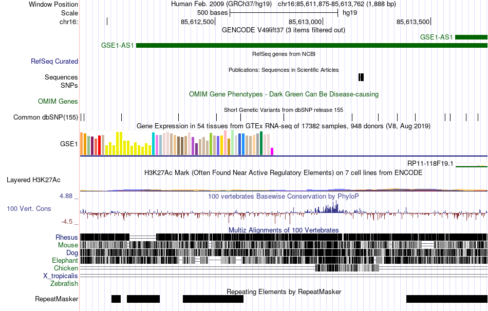The width and height of the screenshot is (488, 311).
Task: Click Short Genetic Variants from dbSNP title
Action: 284,110
